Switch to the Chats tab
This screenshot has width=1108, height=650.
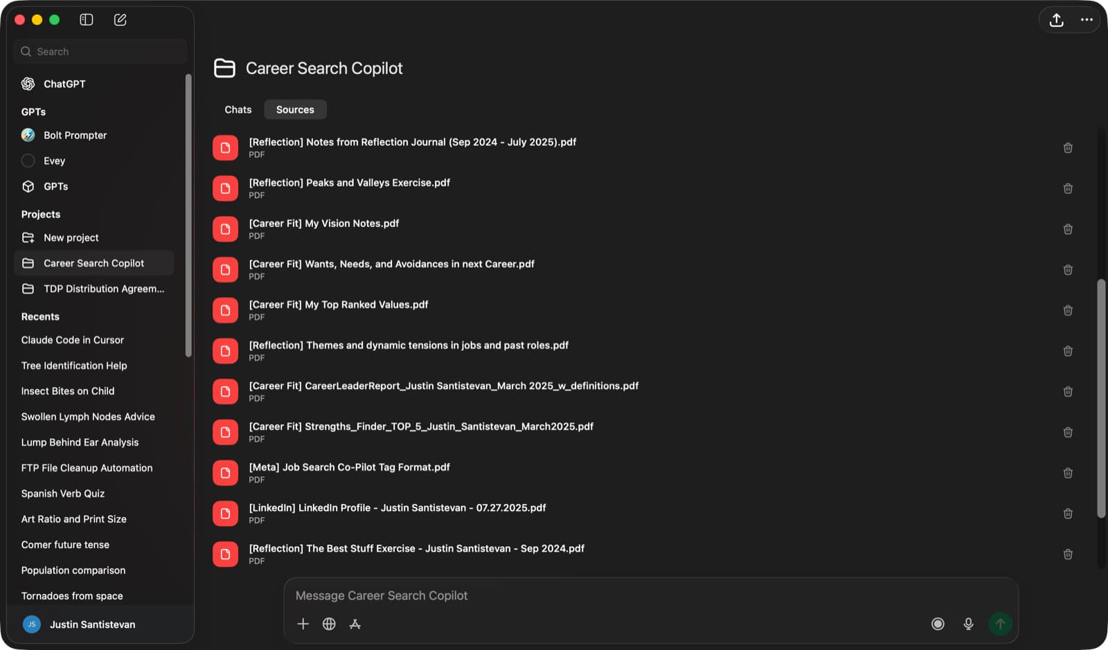click(238, 109)
